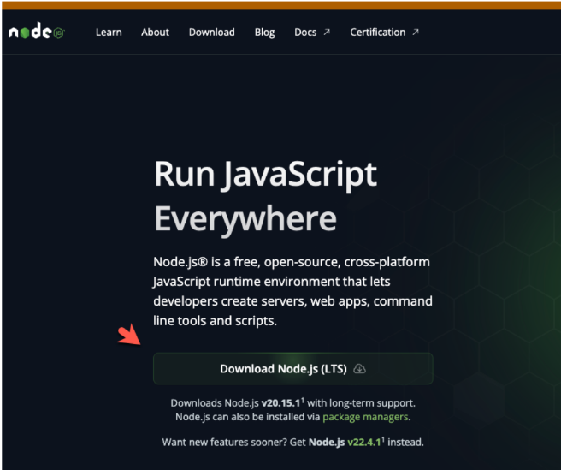The height and width of the screenshot is (470, 561).
Task: Click the 'JavaScript runtime environment that lets' line
Action: click(x=272, y=282)
